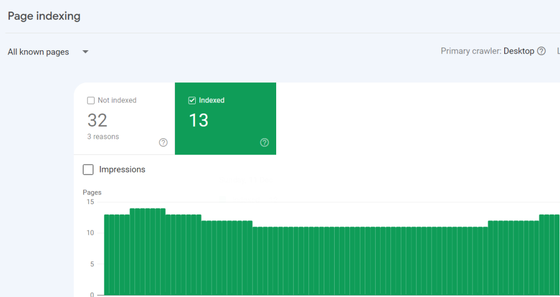Click help icon next to Primary crawler Desktop
Viewport: 560px width, 297px height.
coord(541,51)
